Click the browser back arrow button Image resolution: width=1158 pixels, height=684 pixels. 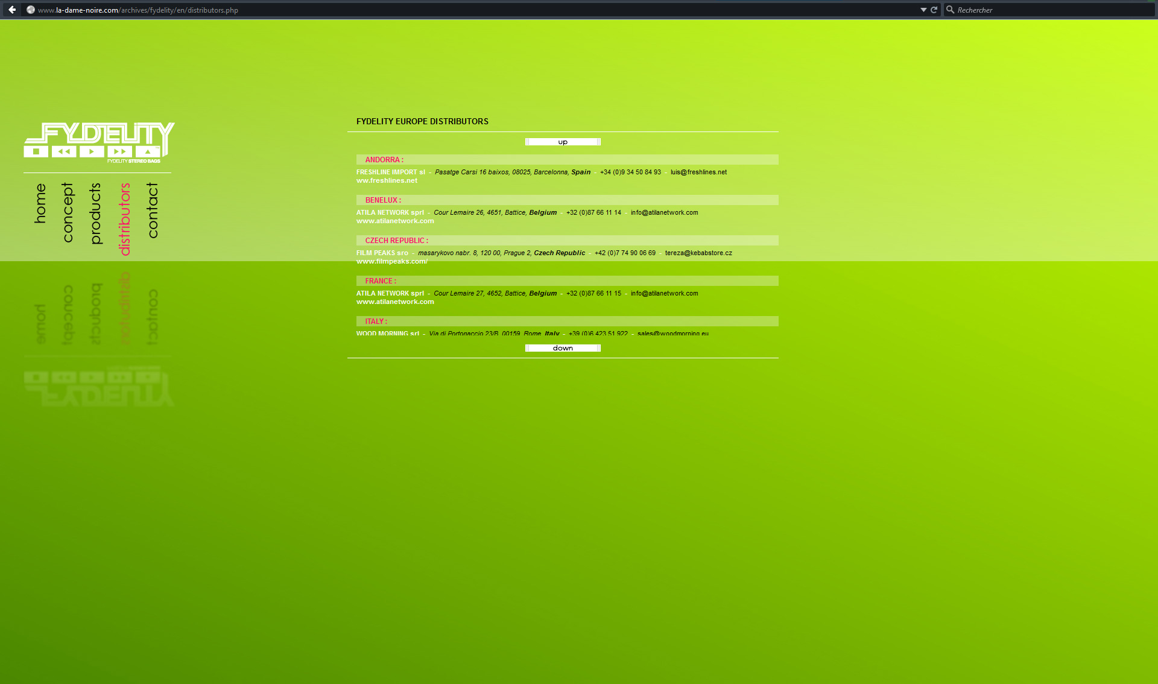12,10
